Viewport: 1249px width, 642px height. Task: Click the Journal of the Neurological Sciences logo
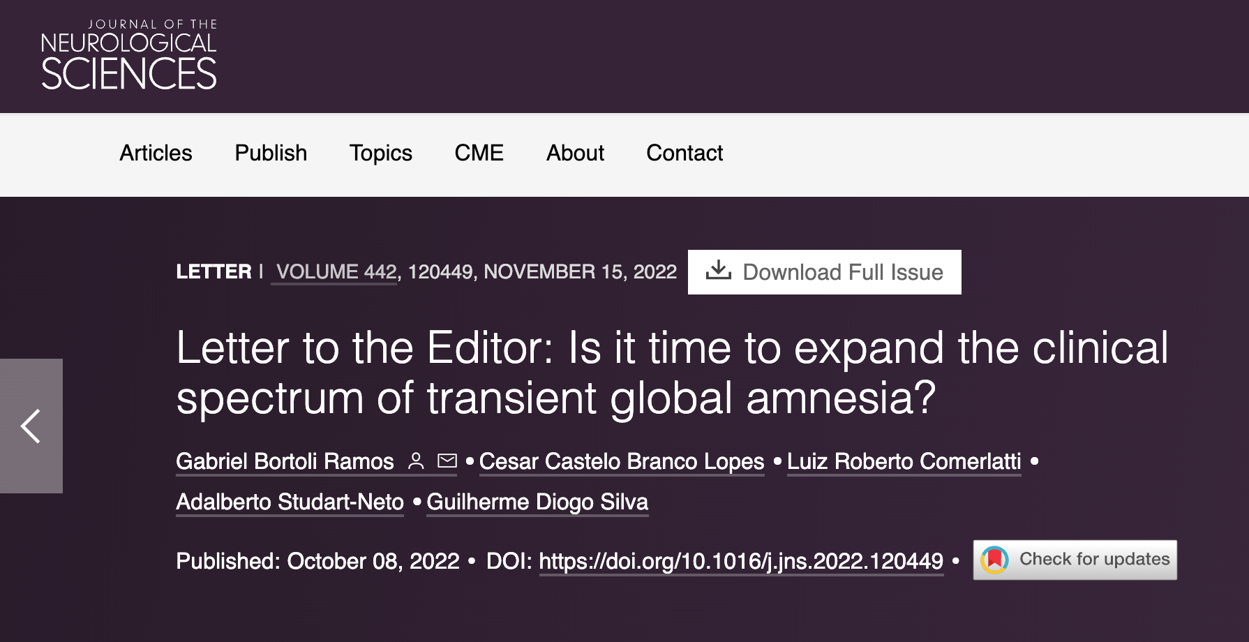(x=129, y=55)
